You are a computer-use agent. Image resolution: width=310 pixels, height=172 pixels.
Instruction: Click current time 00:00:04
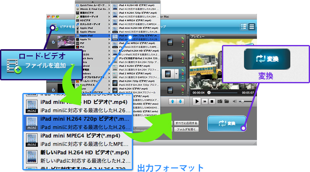[198, 93]
